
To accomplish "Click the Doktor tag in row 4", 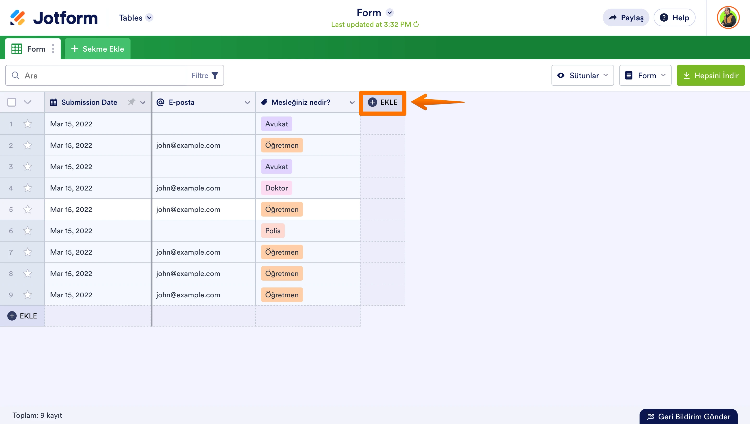I will point(276,188).
